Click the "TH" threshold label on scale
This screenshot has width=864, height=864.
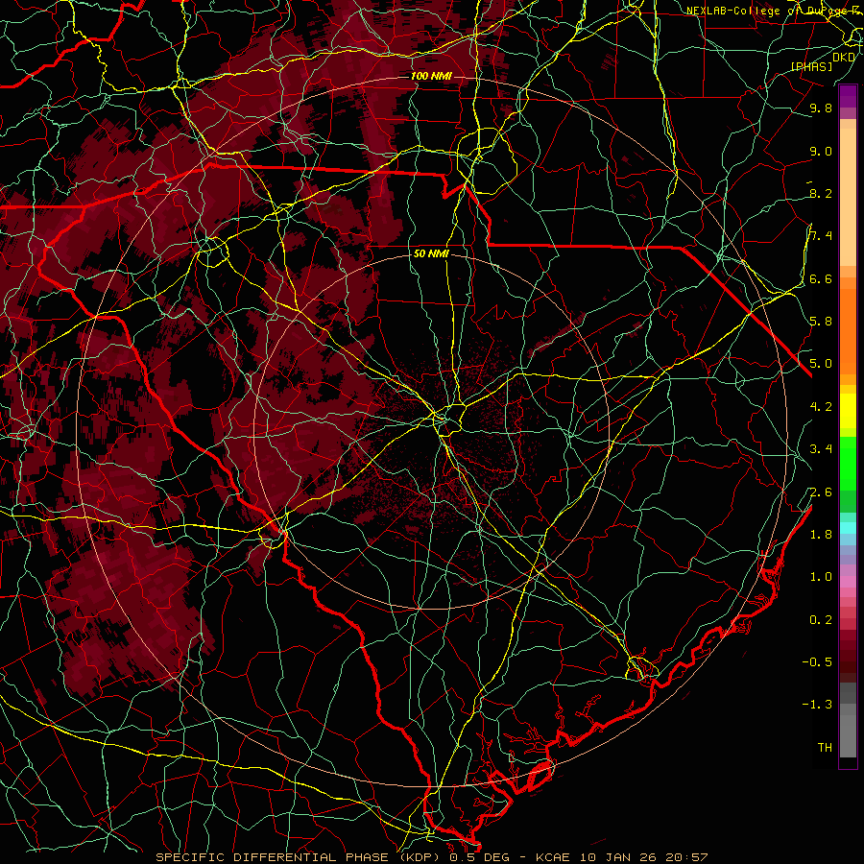(825, 748)
